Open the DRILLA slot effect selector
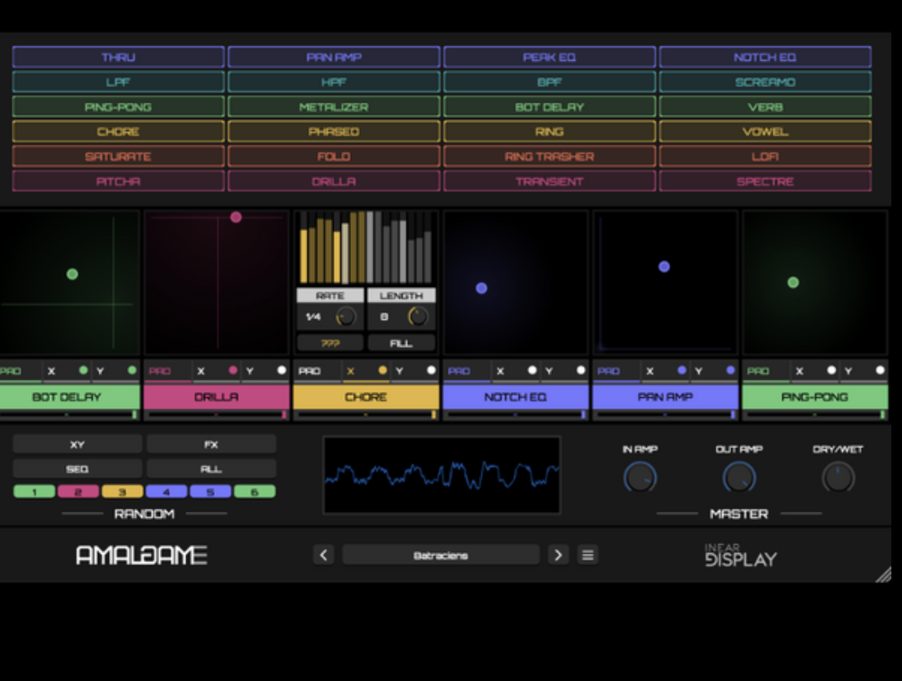This screenshot has width=902, height=681. (216, 396)
